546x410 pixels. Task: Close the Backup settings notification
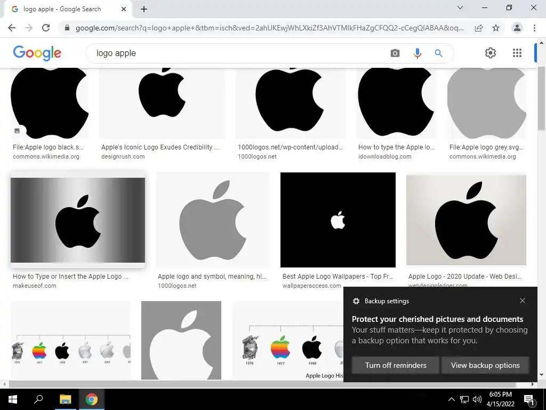point(523,301)
